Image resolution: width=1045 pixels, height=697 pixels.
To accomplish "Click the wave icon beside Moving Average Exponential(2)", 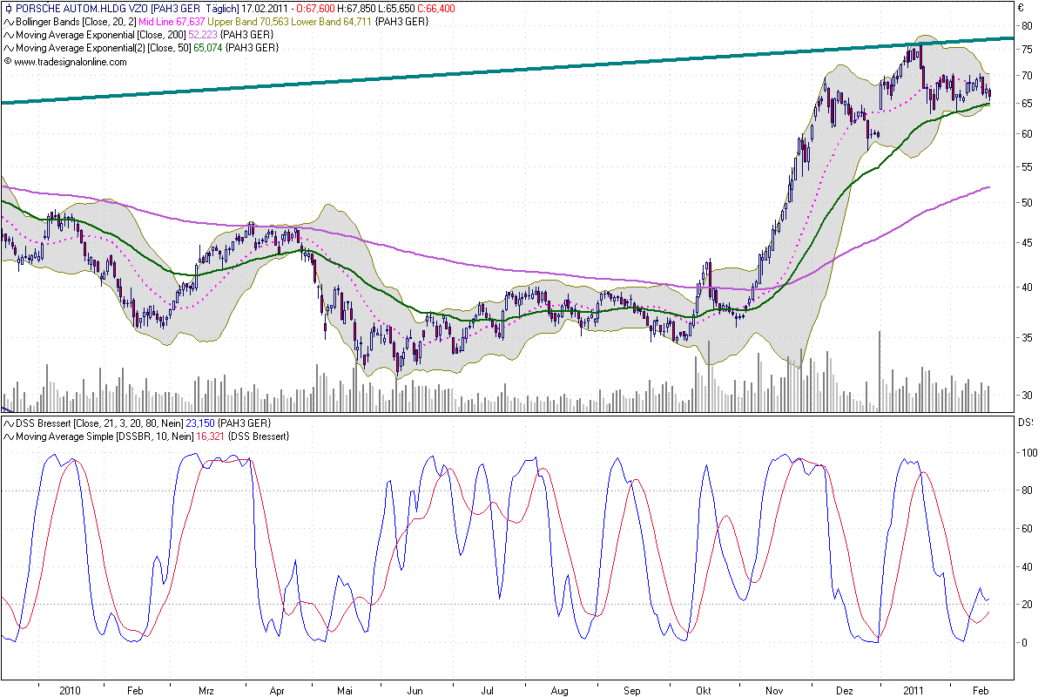I will click(x=9, y=47).
